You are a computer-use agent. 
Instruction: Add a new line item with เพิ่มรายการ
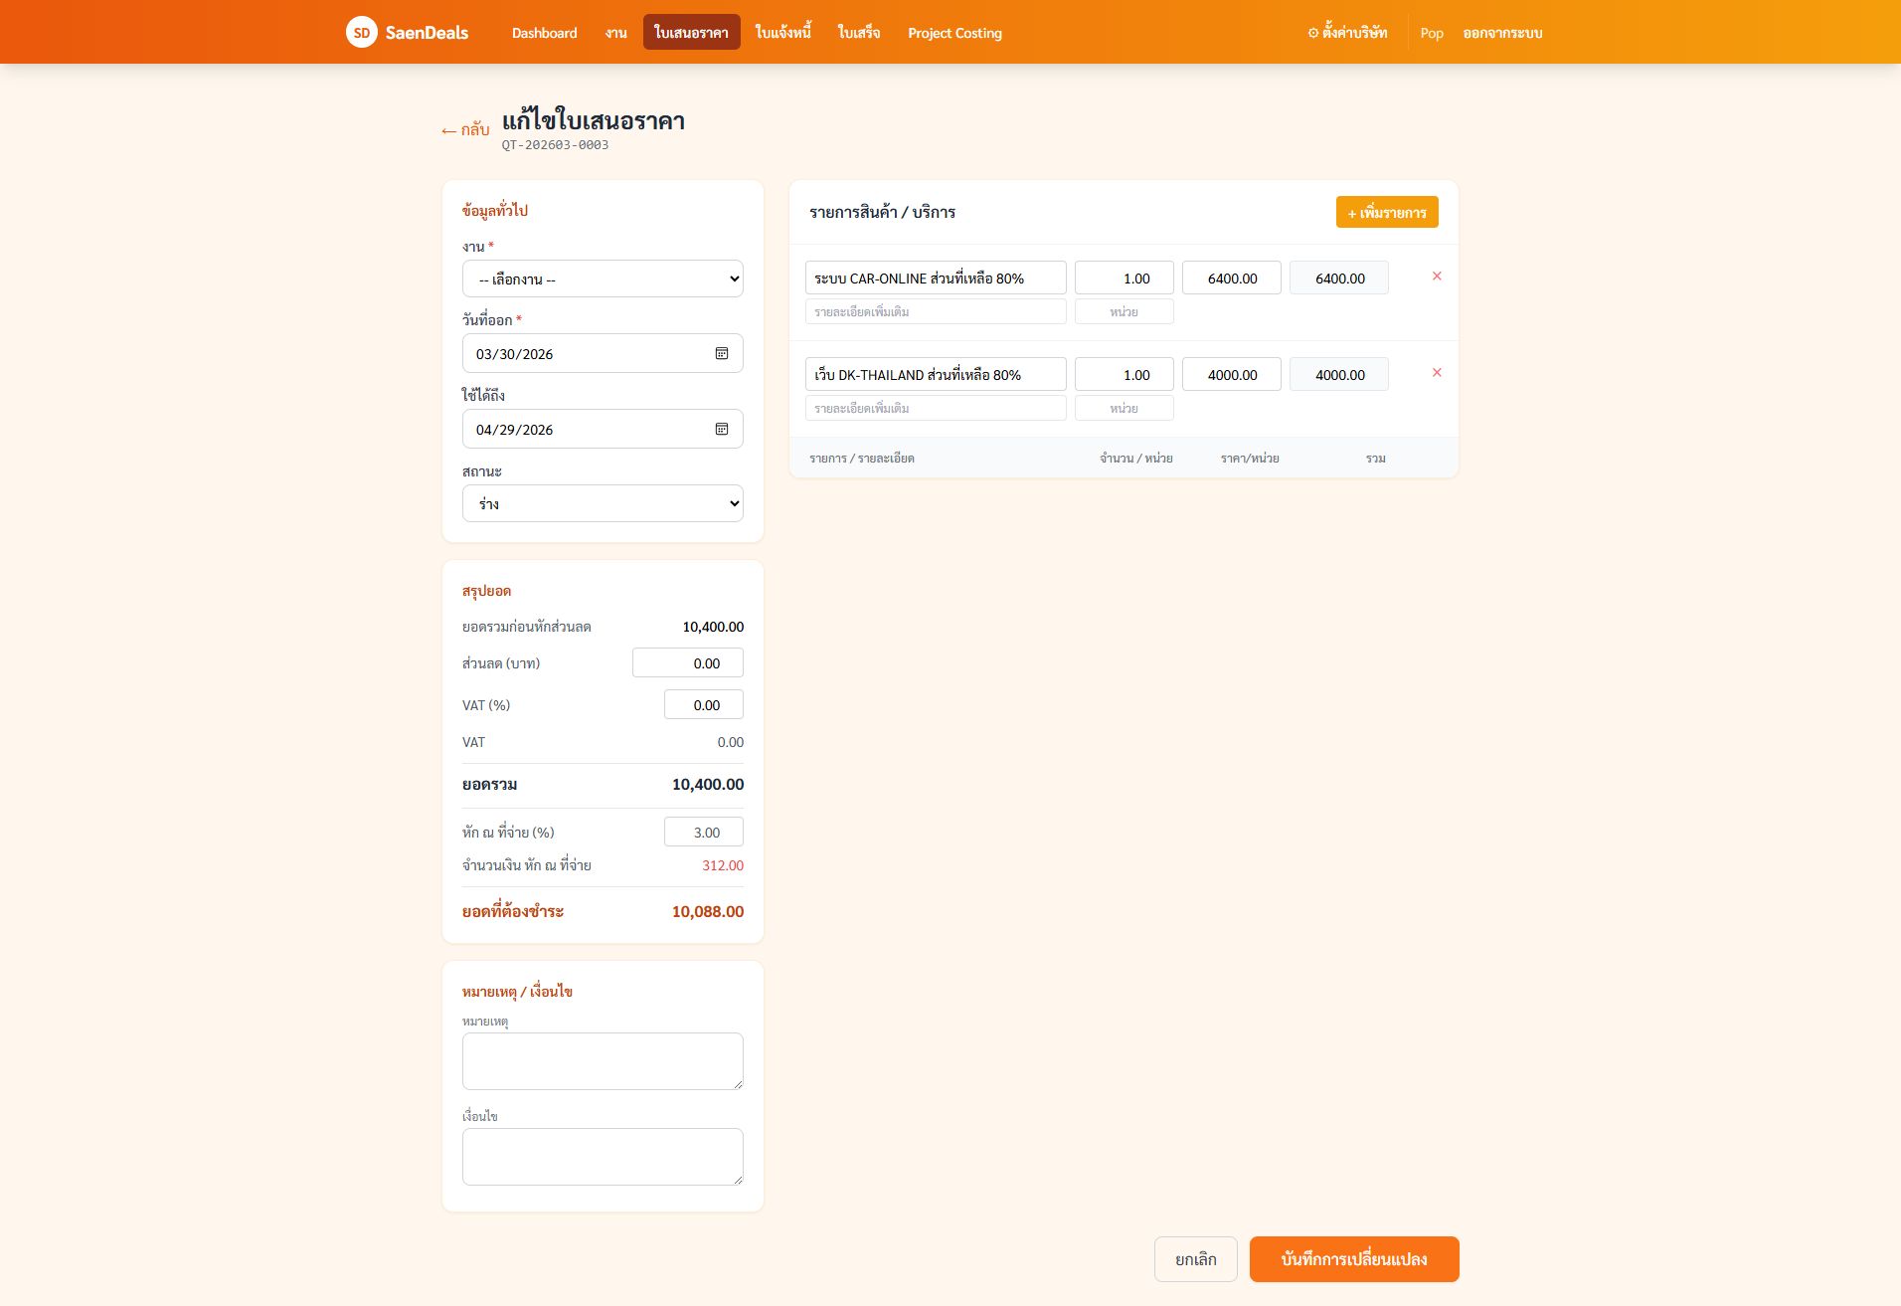coord(1387,212)
